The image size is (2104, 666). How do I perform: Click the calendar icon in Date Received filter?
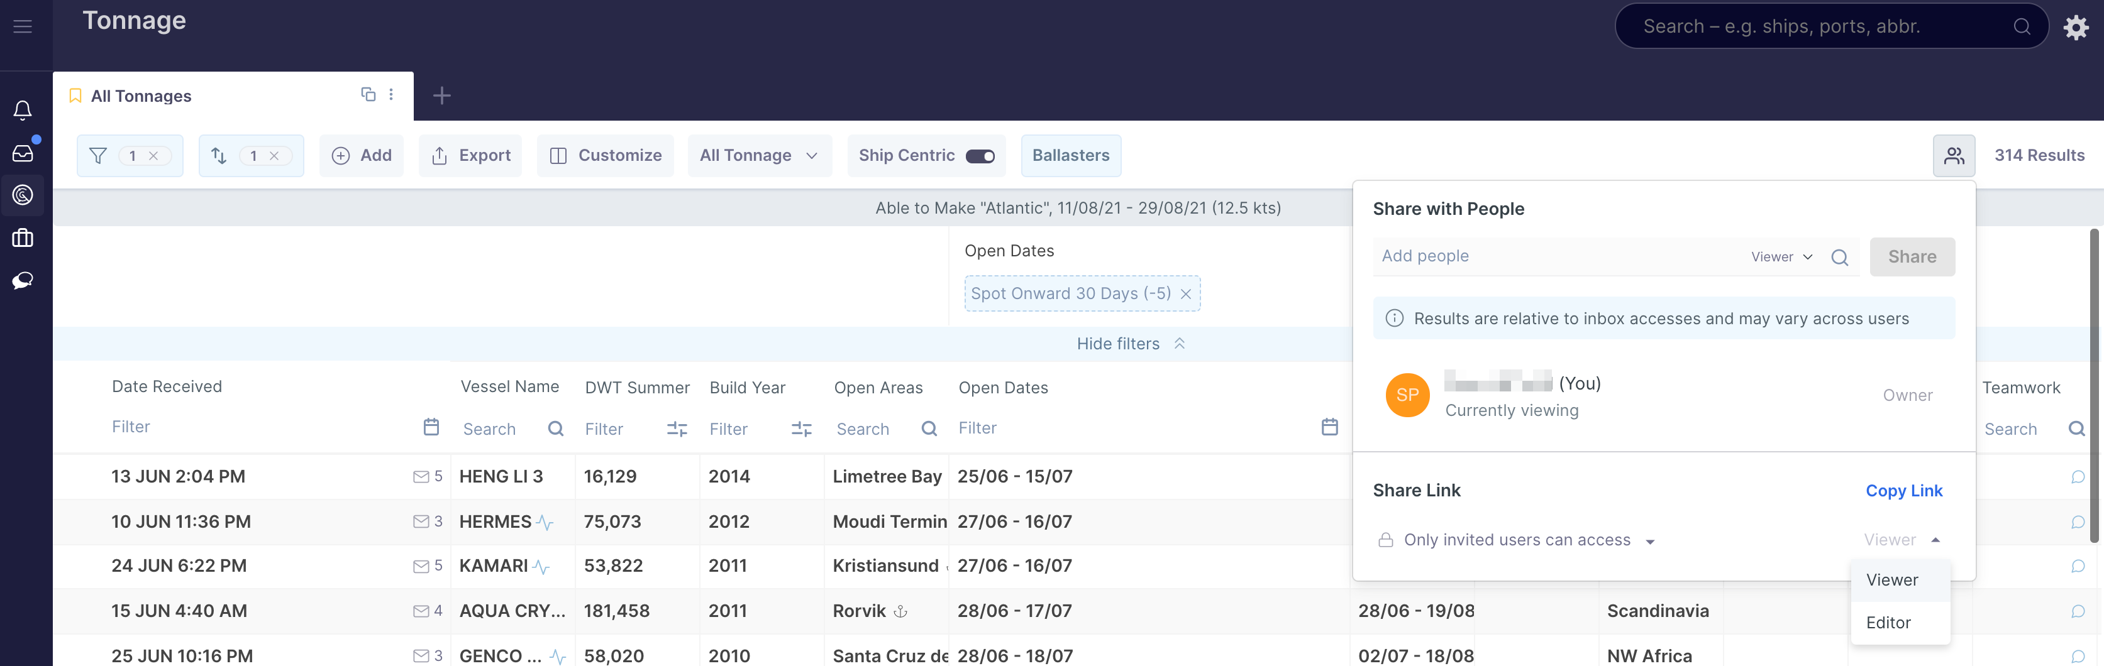[x=431, y=427]
